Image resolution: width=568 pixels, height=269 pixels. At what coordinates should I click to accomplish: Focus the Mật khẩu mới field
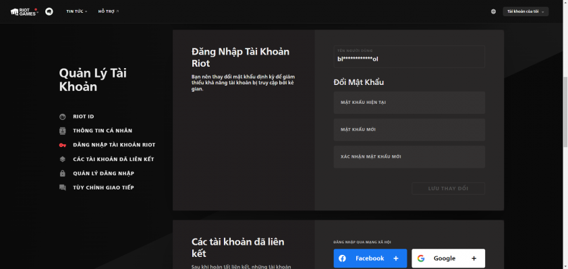(409, 129)
